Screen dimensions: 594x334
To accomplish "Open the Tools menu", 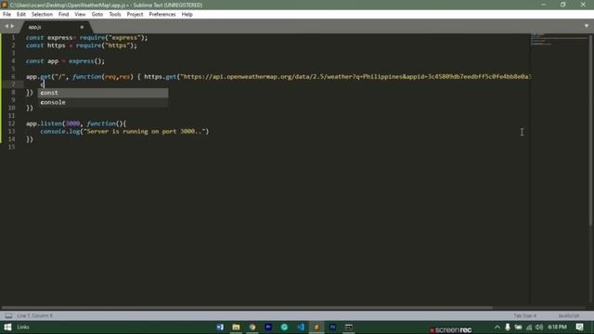I will click(115, 15).
